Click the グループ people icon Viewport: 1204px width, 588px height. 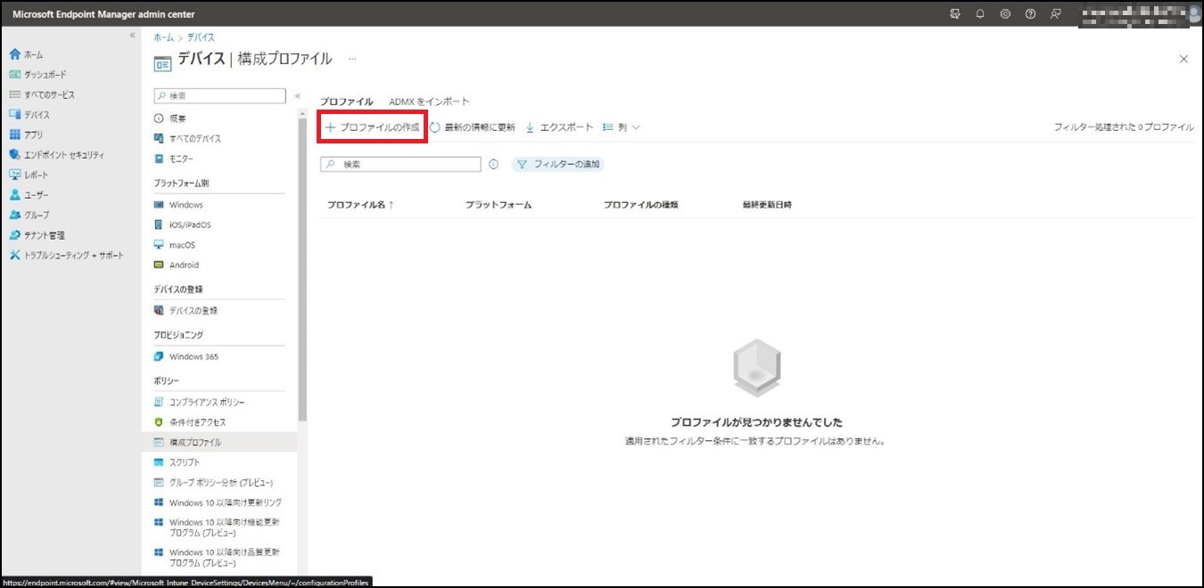14,215
